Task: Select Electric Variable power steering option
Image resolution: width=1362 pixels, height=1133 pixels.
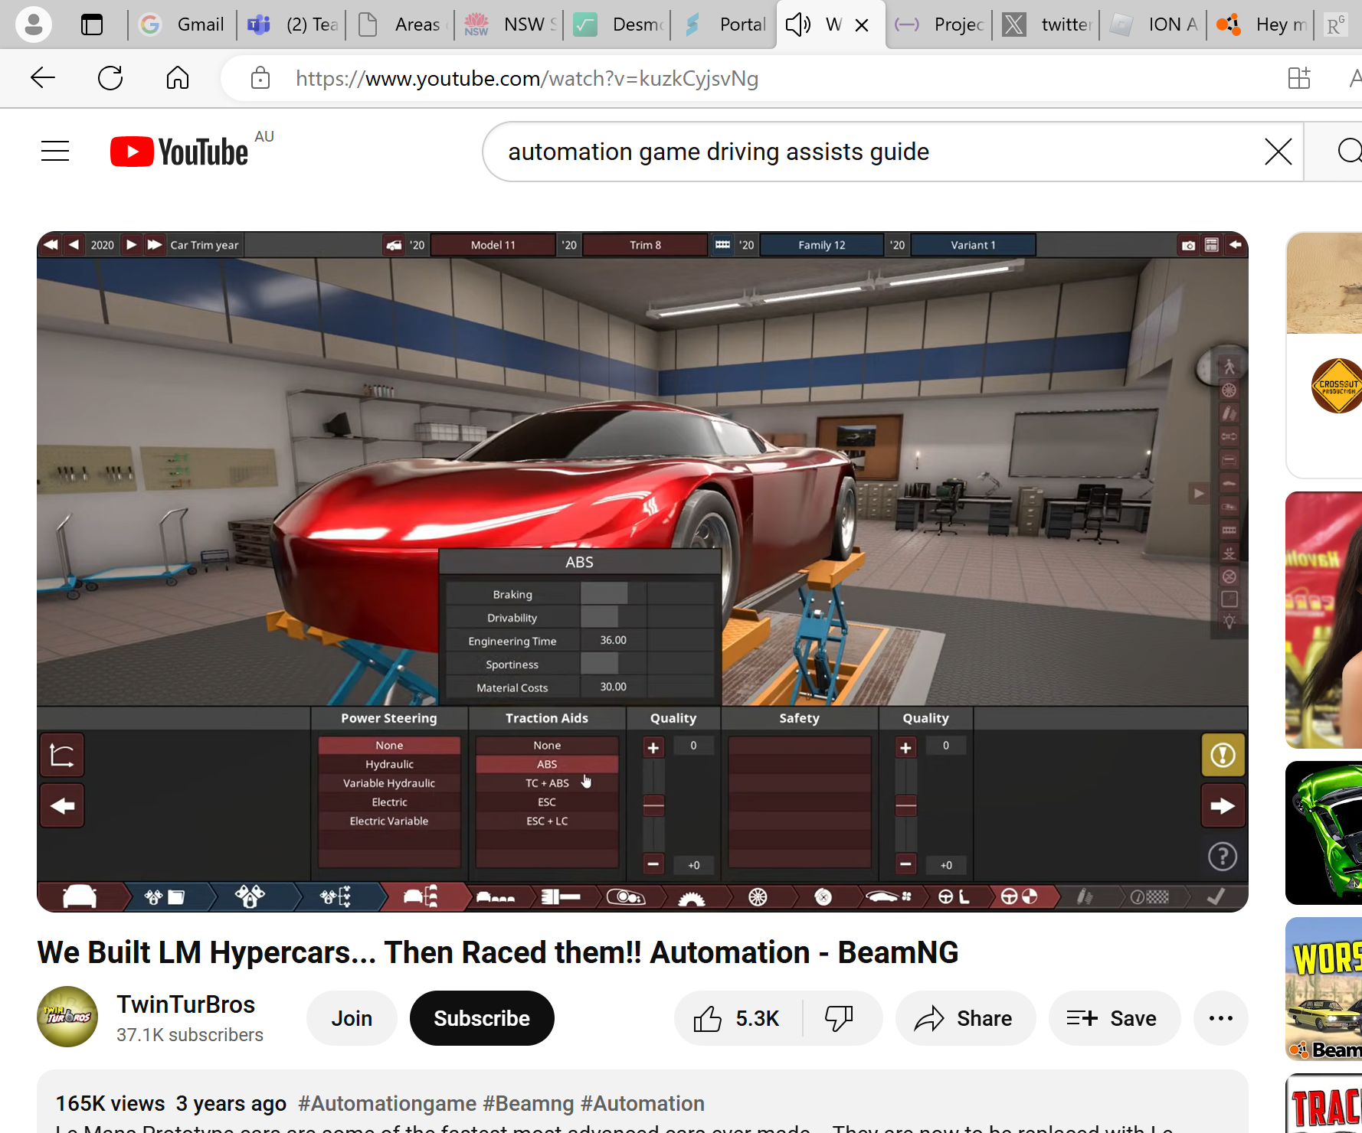Action: point(389,821)
